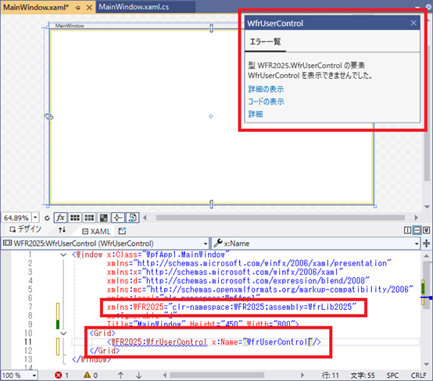The height and width of the screenshot is (381, 433).
Task: Select horizontal split layout
Action: coord(417,230)
